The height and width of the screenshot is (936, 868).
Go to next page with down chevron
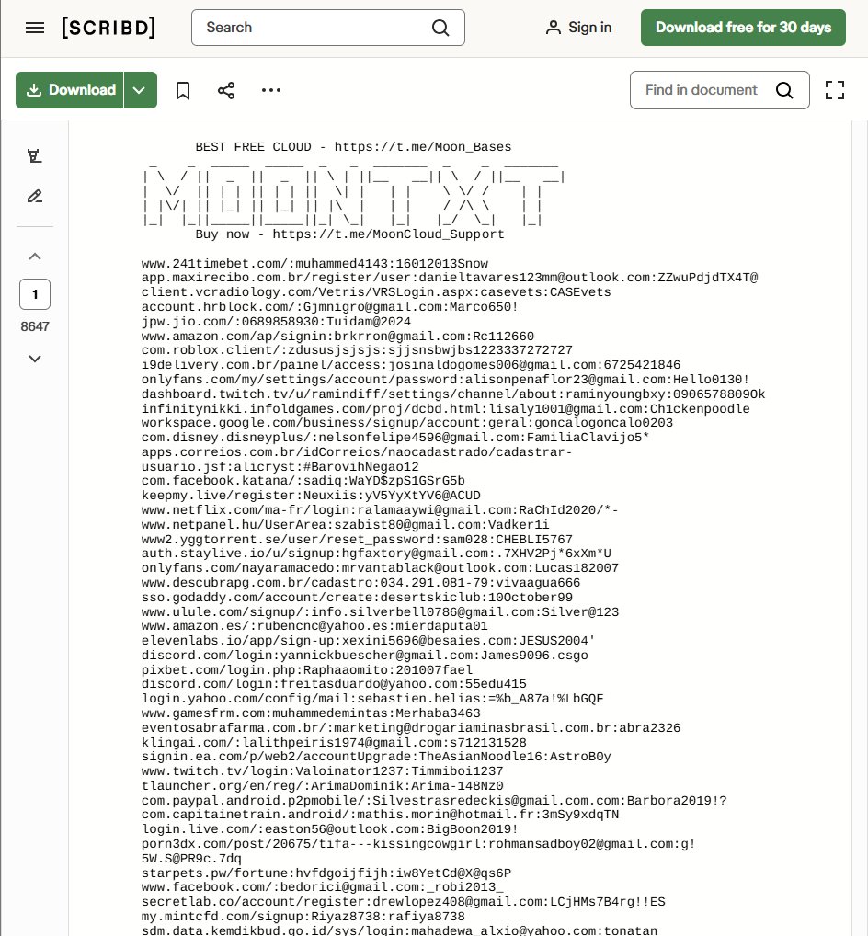click(35, 359)
